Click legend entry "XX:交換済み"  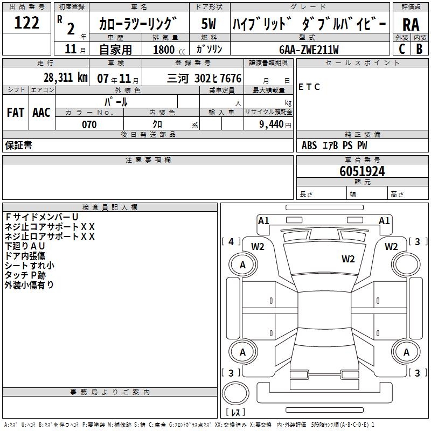(x=231, y=425)
